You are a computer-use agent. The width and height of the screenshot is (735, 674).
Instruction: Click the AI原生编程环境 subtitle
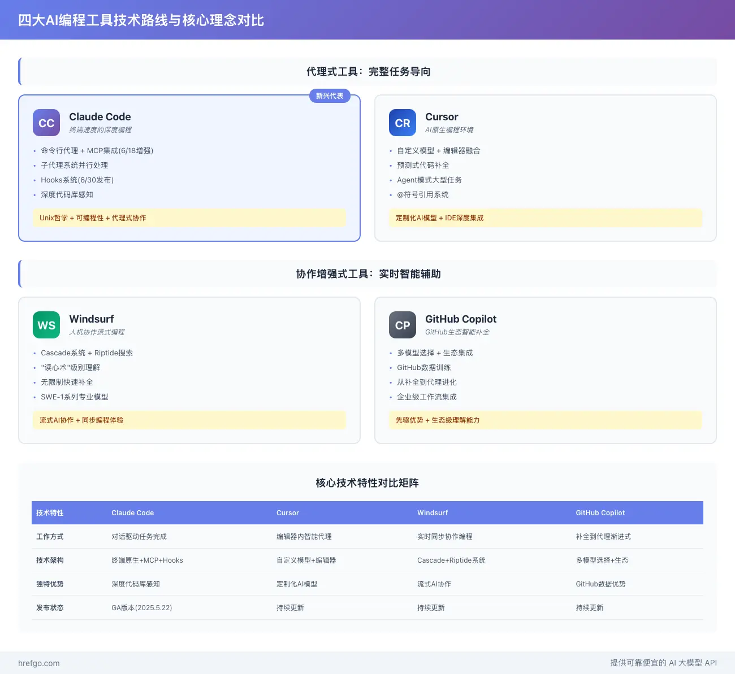click(x=449, y=130)
